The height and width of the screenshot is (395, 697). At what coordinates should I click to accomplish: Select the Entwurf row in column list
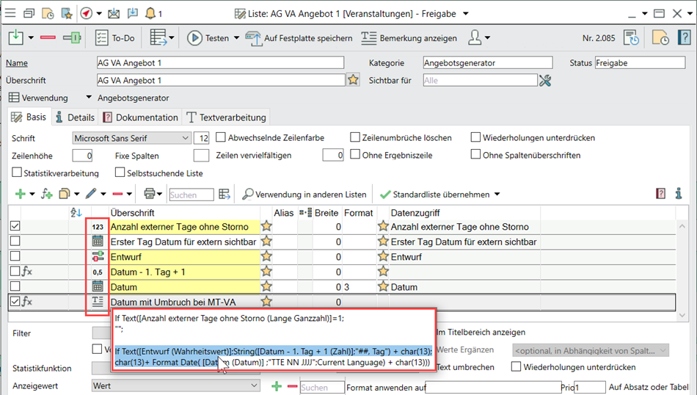183,257
